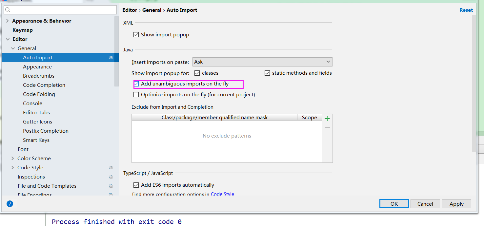The image size is (484, 226).
Task: Collapse the Editor tree node
Action: click(x=8, y=39)
